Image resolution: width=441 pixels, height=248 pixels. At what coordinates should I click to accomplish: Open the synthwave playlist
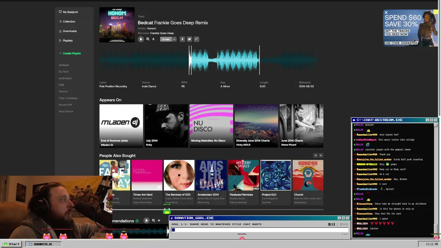coord(65,78)
